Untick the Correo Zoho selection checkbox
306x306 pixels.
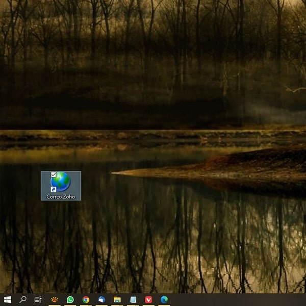point(53,174)
